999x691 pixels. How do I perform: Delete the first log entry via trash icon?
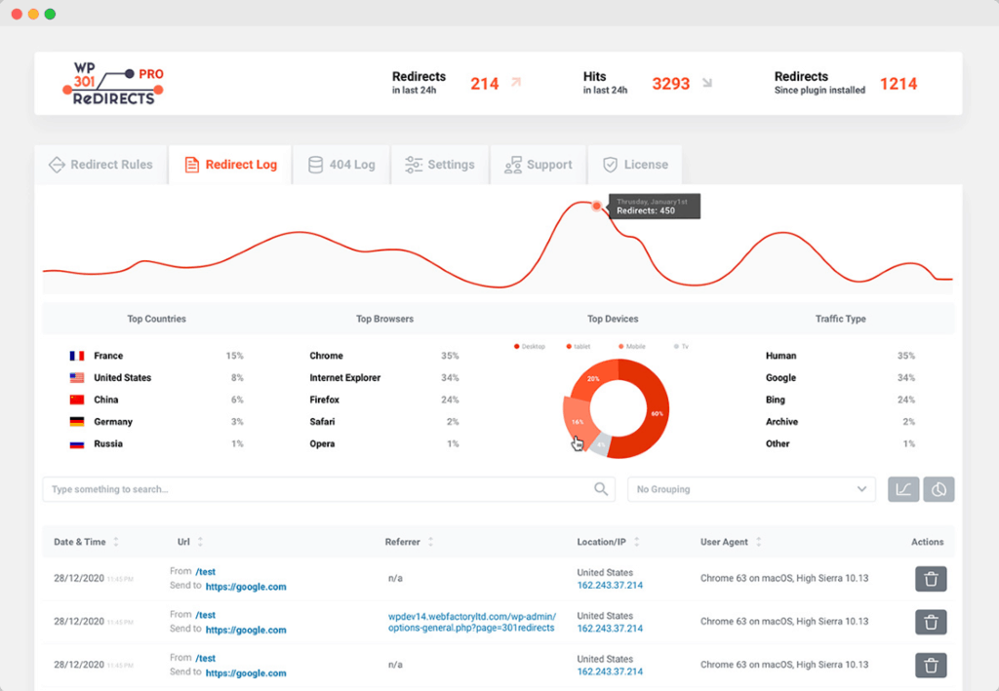[x=931, y=578]
